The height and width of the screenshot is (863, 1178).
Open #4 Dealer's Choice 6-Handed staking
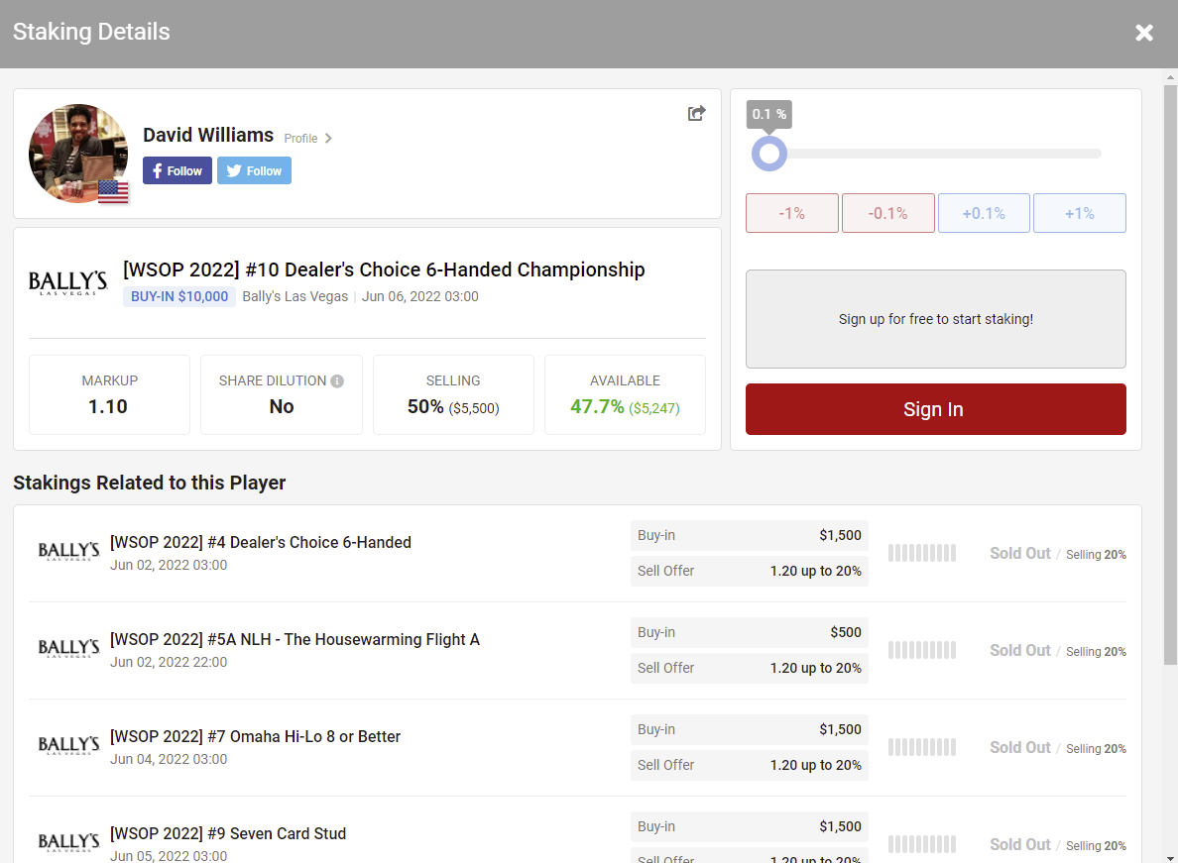coord(261,542)
